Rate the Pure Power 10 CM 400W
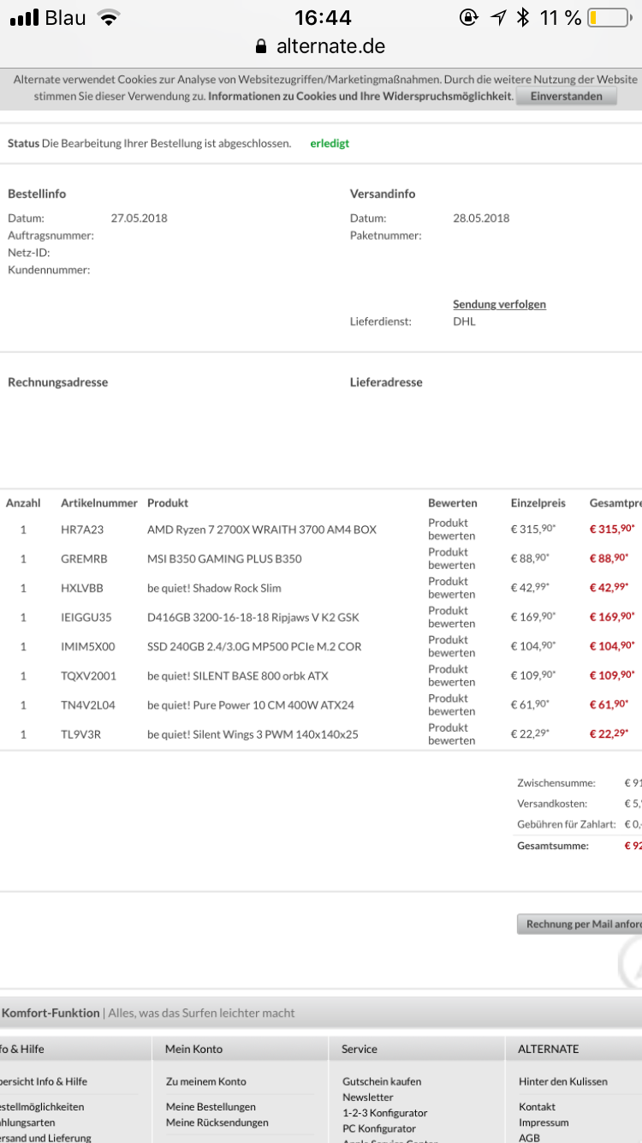The image size is (642, 1143). coord(451,704)
